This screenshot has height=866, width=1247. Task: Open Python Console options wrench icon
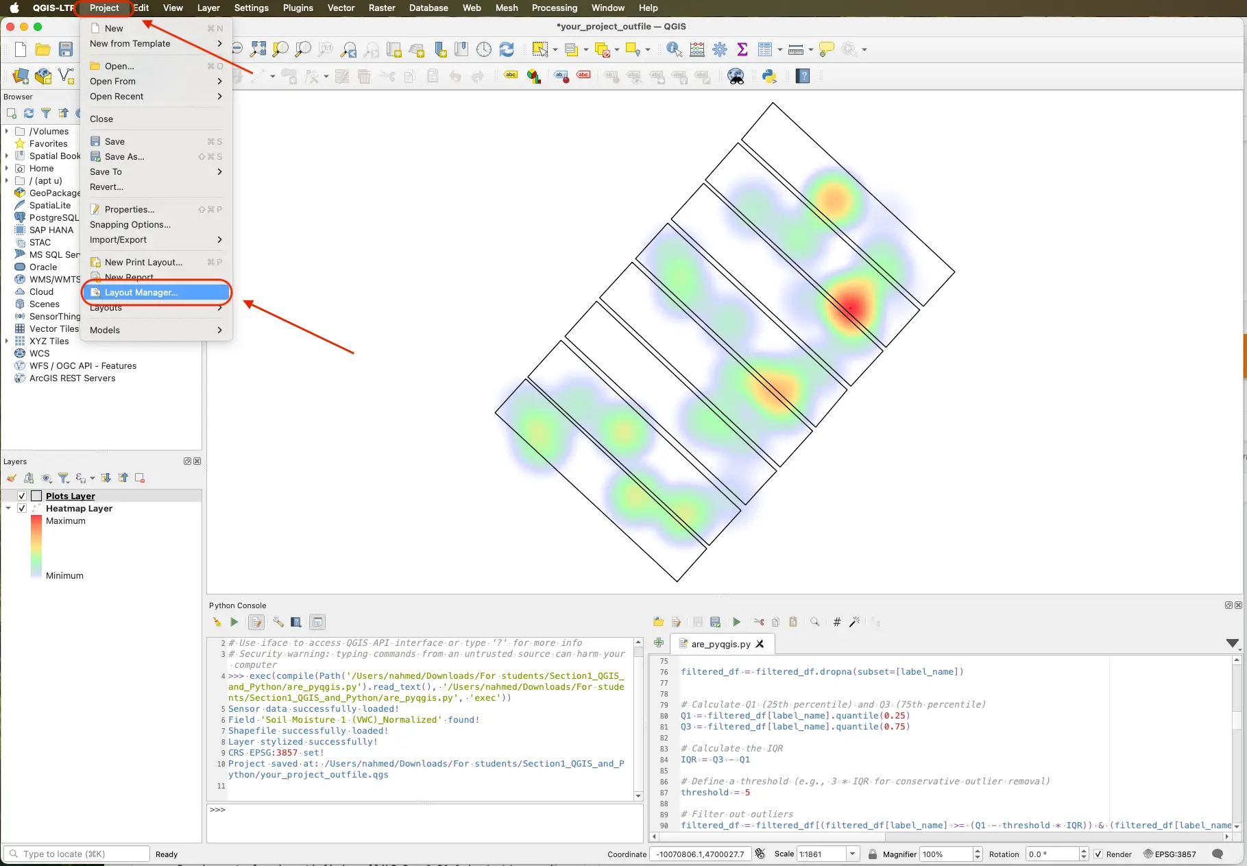(278, 622)
